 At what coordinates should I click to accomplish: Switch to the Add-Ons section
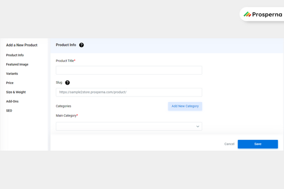click(12, 101)
